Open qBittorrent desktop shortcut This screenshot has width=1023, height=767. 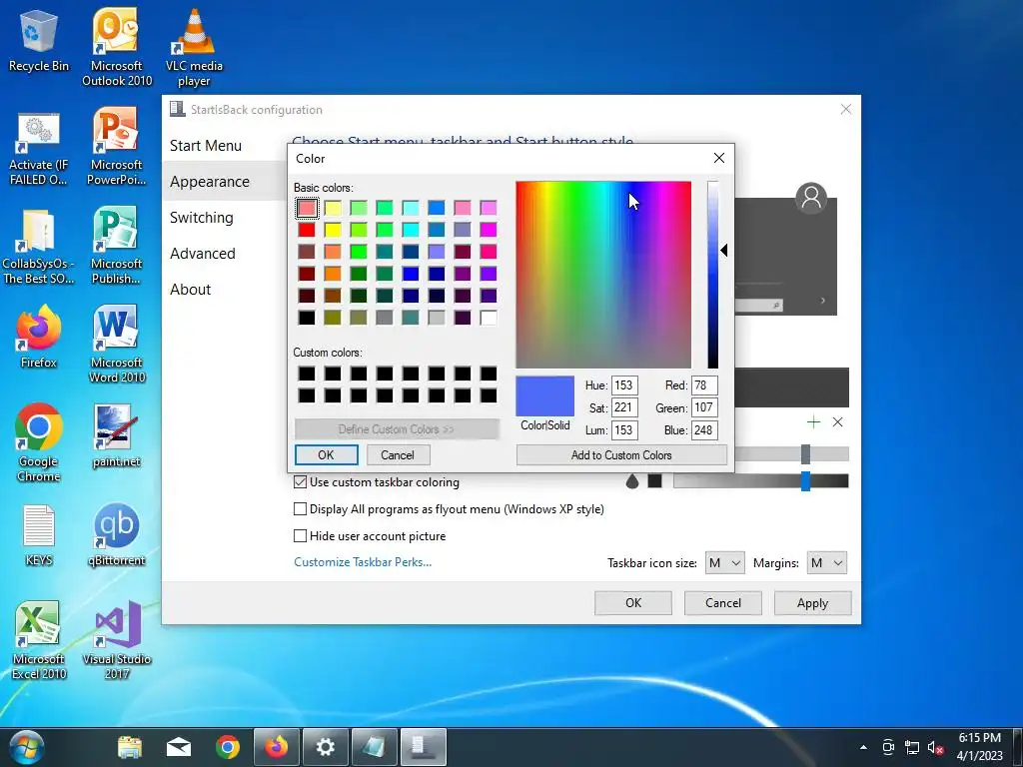[117, 535]
